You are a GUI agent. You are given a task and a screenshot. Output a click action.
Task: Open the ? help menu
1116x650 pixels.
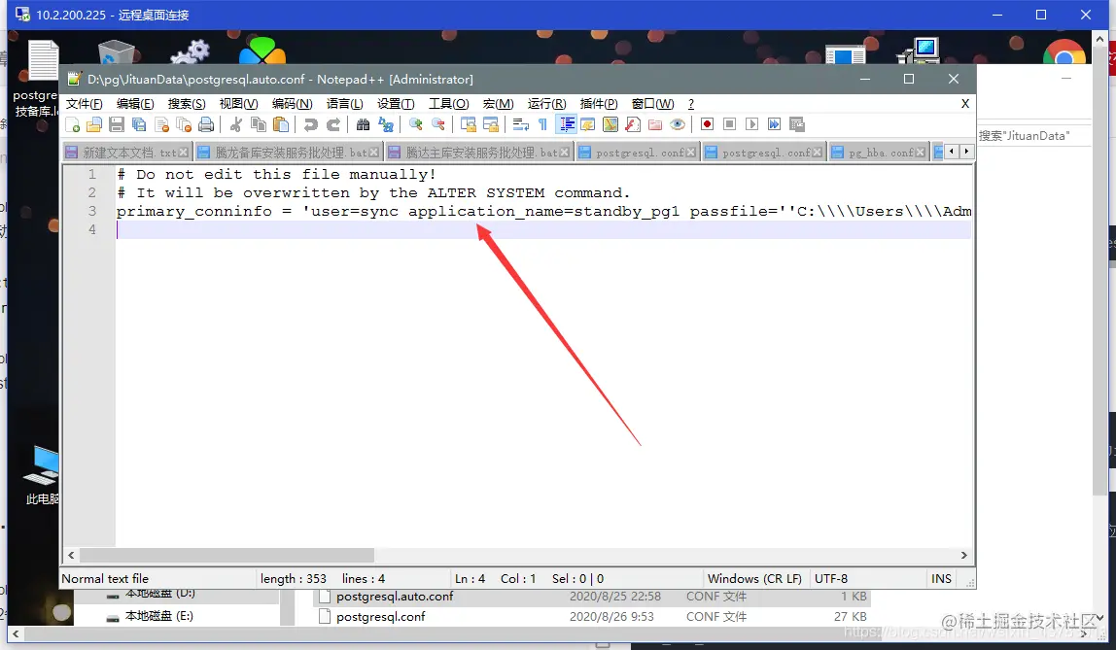[690, 104]
